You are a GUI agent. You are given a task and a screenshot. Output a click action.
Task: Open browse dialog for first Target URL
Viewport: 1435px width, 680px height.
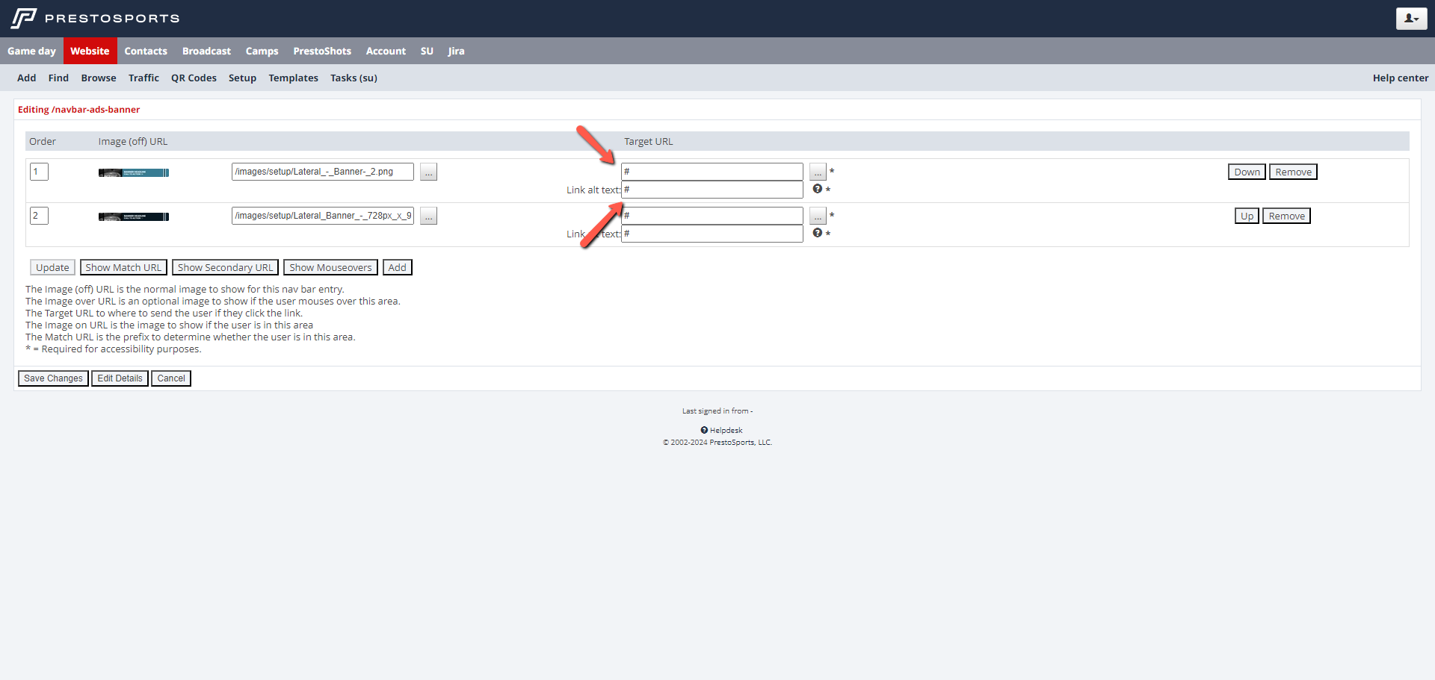(x=818, y=172)
